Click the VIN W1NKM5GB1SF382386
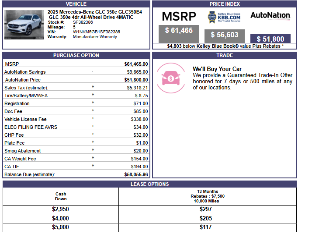The height and width of the screenshot is (234, 312). [x=97, y=32]
